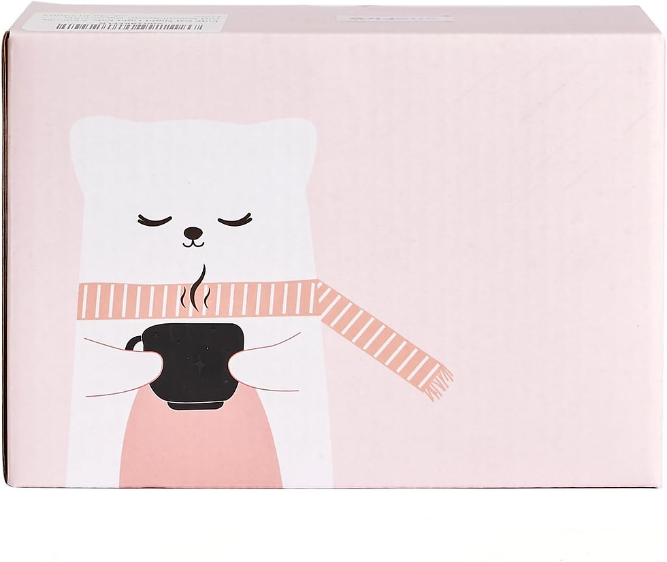Click the fringed end of the striped scarf
This screenshot has width=667, height=562.
(439, 384)
